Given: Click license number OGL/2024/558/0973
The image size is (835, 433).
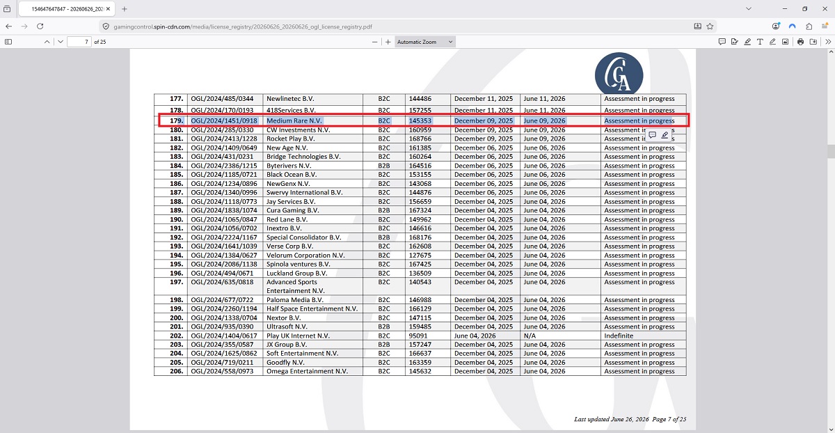Looking at the screenshot, I should (222, 372).
